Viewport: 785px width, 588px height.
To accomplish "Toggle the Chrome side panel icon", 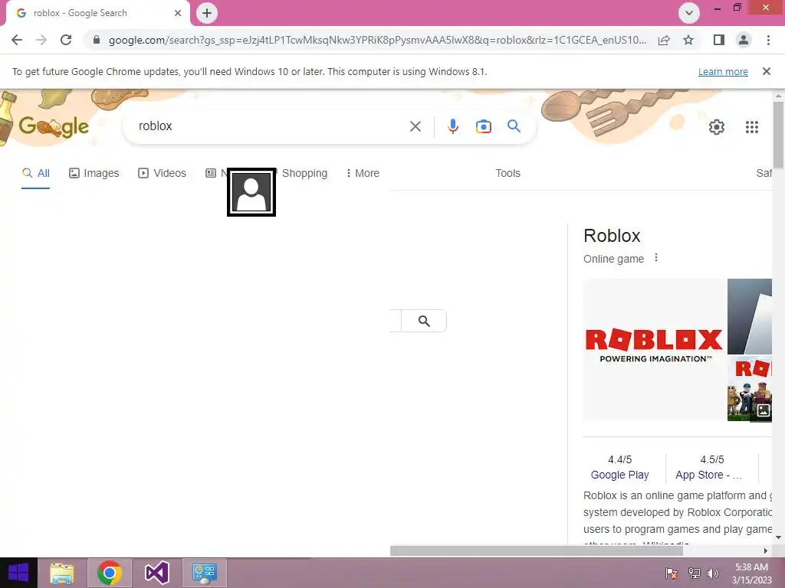I will point(719,40).
